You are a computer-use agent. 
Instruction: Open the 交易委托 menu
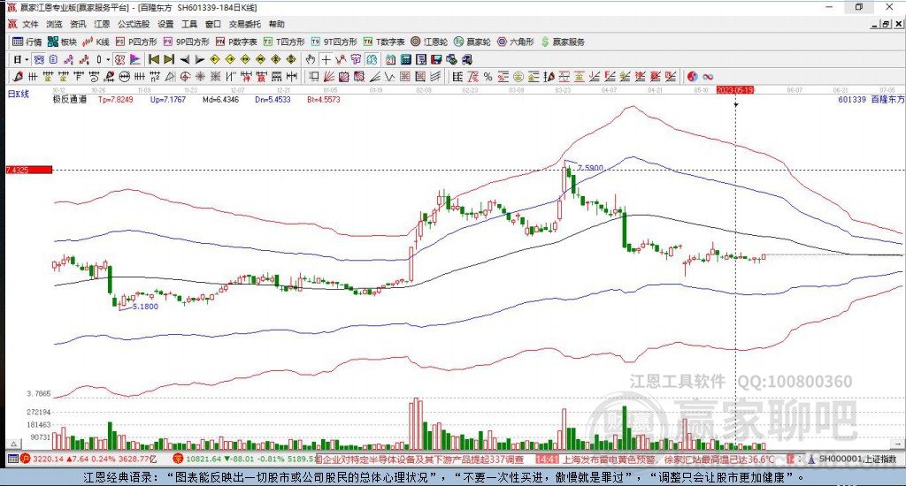[244, 24]
